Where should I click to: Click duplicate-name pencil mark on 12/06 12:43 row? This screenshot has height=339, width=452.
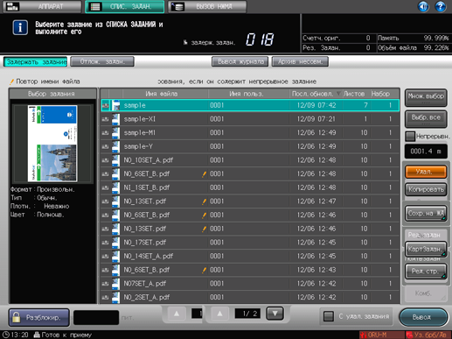205,270
